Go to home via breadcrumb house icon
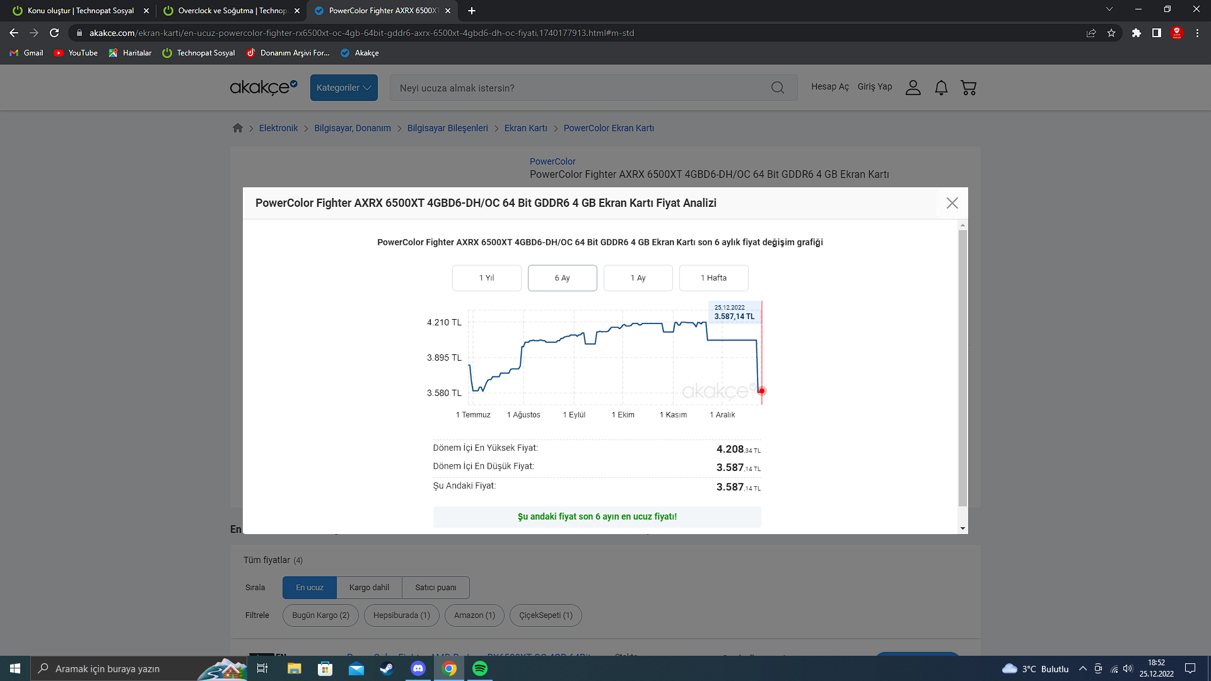Image resolution: width=1211 pixels, height=681 pixels. [x=238, y=128]
